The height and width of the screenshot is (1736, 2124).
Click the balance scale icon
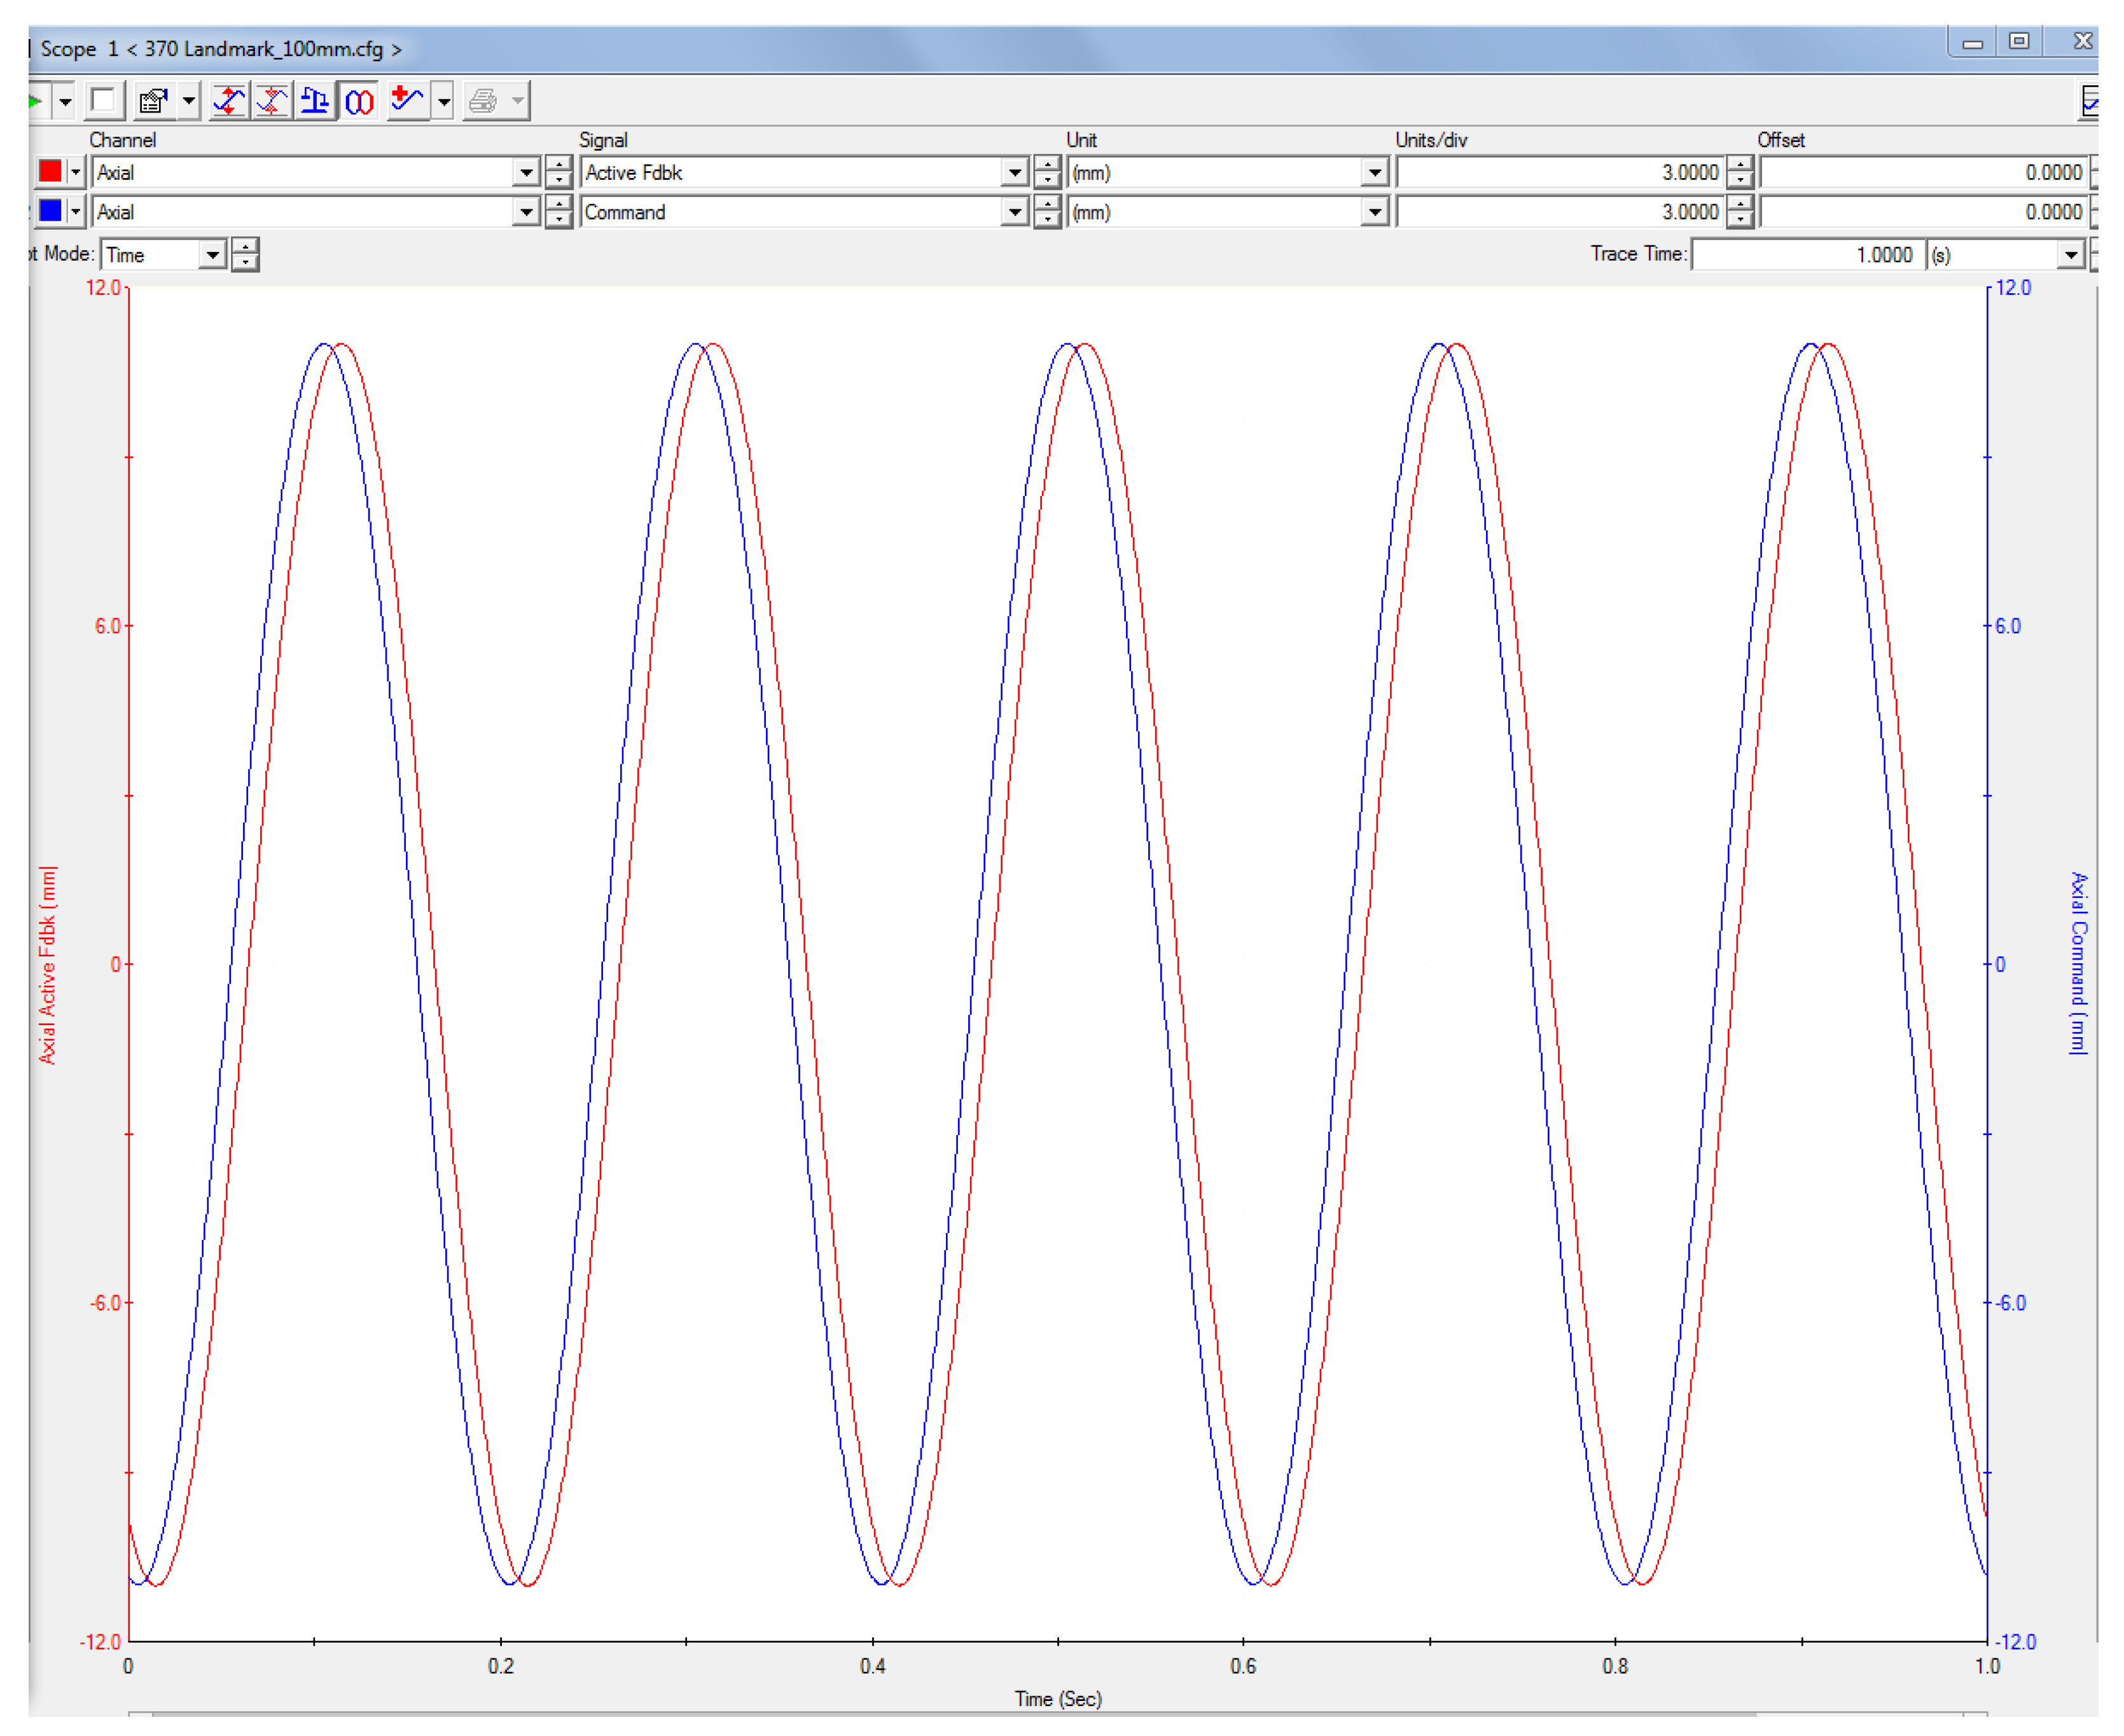click(x=315, y=101)
